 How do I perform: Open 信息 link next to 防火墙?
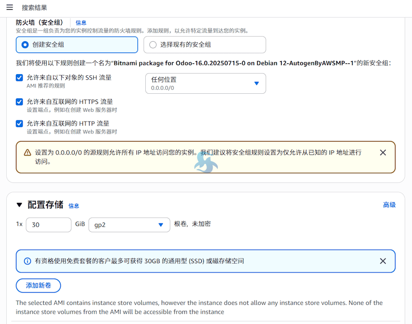click(x=81, y=23)
